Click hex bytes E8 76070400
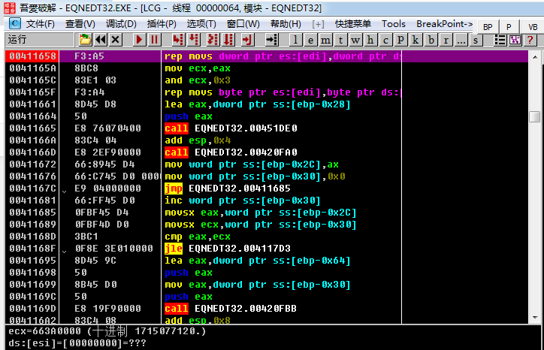Image resolution: width=544 pixels, height=350 pixels. 107,128
